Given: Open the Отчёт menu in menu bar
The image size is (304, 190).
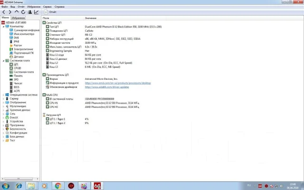Looking at the screenshot, I should coord(21,7).
